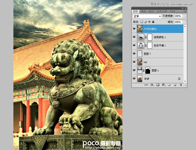
Task: Open the 不透明度 slider arrow
Action: pyautogui.click(x=184, y=16)
